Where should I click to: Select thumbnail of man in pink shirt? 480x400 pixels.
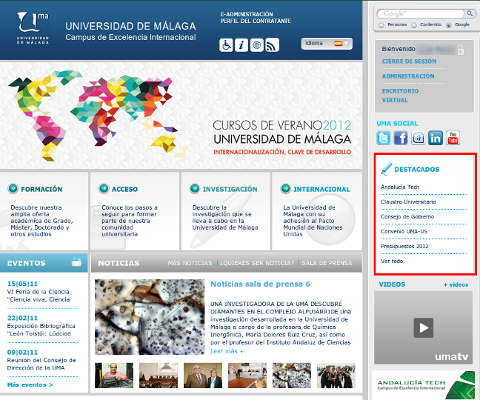pos(114,376)
